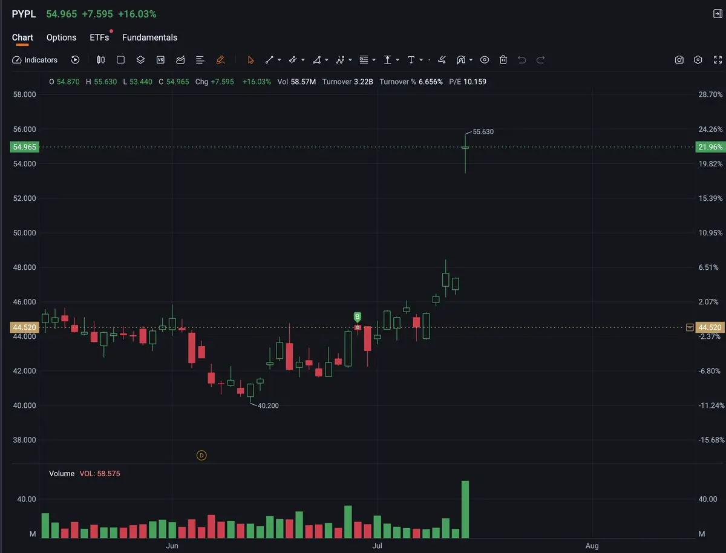The height and width of the screenshot is (553, 726).
Task: Open chart settings hexagon icon
Action: point(698,60)
